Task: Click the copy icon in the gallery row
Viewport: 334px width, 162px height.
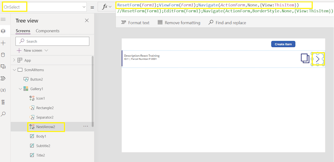Action: [305, 58]
